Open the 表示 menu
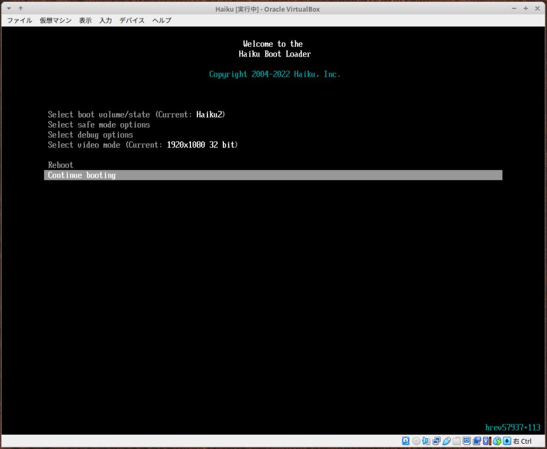This screenshot has height=449, width=547. click(x=85, y=20)
